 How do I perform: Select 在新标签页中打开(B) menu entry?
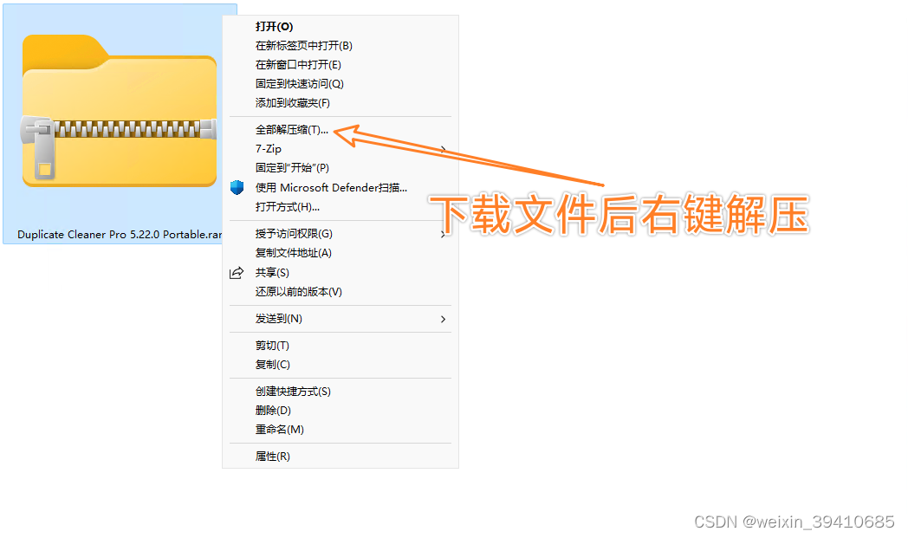(x=304, y=46)
